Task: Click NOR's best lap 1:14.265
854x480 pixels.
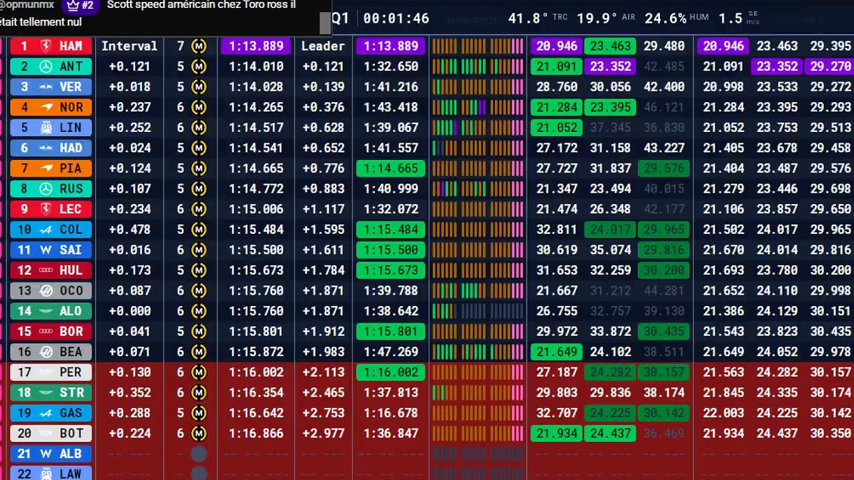Action: [x=256, y=107]
